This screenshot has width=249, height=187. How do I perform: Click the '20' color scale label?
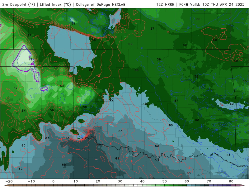[x=98, y=181]
